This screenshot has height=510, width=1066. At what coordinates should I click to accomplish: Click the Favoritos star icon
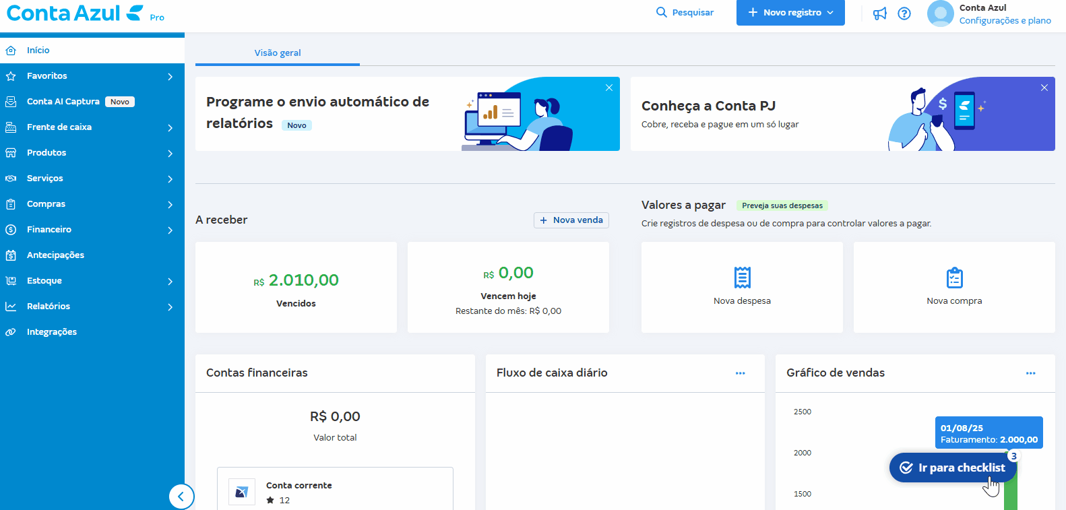11,76
